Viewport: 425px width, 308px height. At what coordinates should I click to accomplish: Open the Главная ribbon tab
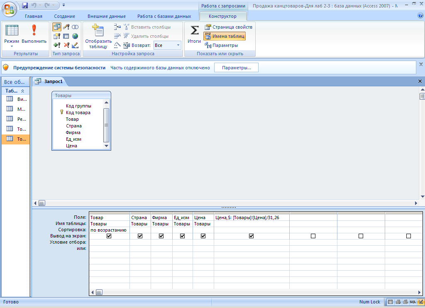tap(34, 16)
